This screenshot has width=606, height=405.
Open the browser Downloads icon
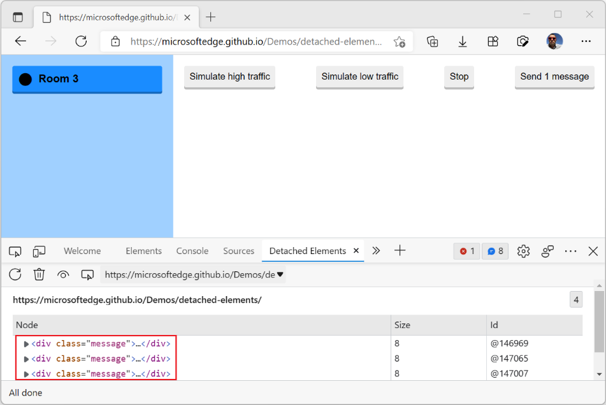pyautogui.click(x=463, y=41)
